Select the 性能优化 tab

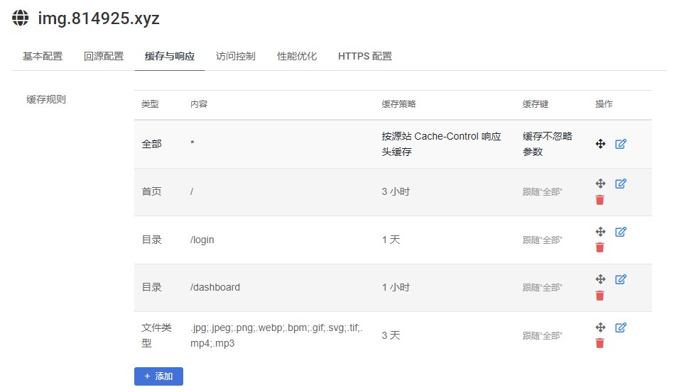297,57
